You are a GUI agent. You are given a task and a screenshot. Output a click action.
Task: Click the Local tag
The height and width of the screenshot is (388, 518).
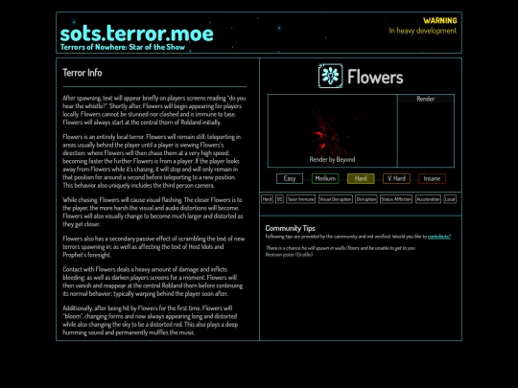click(x=450, y=199)
